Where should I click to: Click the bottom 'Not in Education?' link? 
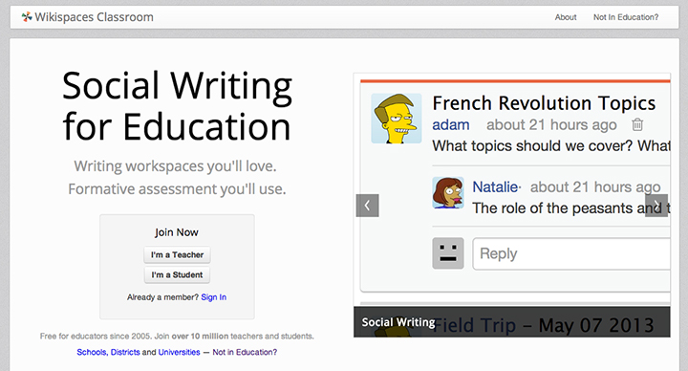[x=245, y=352]
